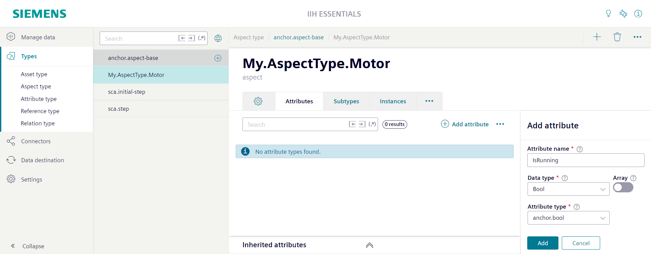
Task: Click the Add attribute link
Action: [465, 124]
